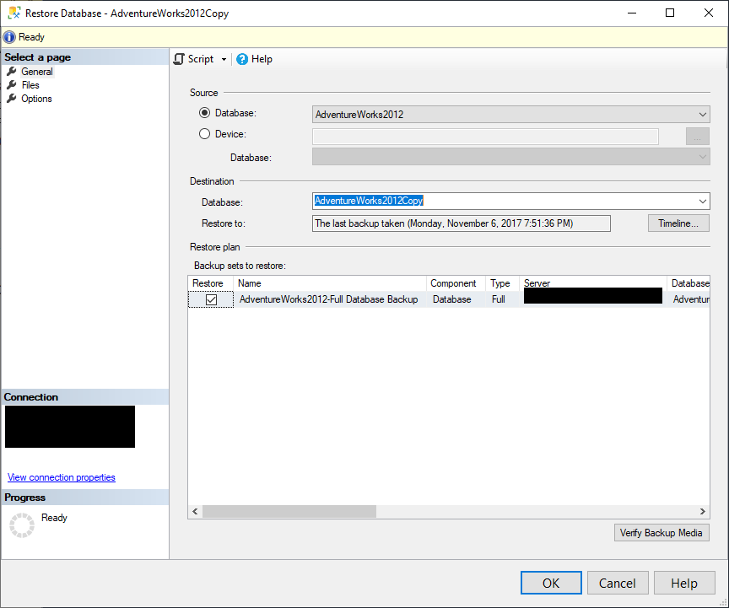Image resolution: width=729 pixels, height=608 pixels.
Task: Click the Name column header
Action: point(330,283)
